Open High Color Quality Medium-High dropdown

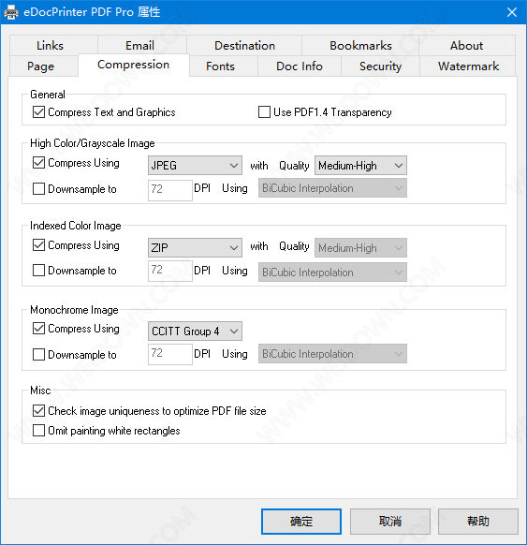coord(360,165)
